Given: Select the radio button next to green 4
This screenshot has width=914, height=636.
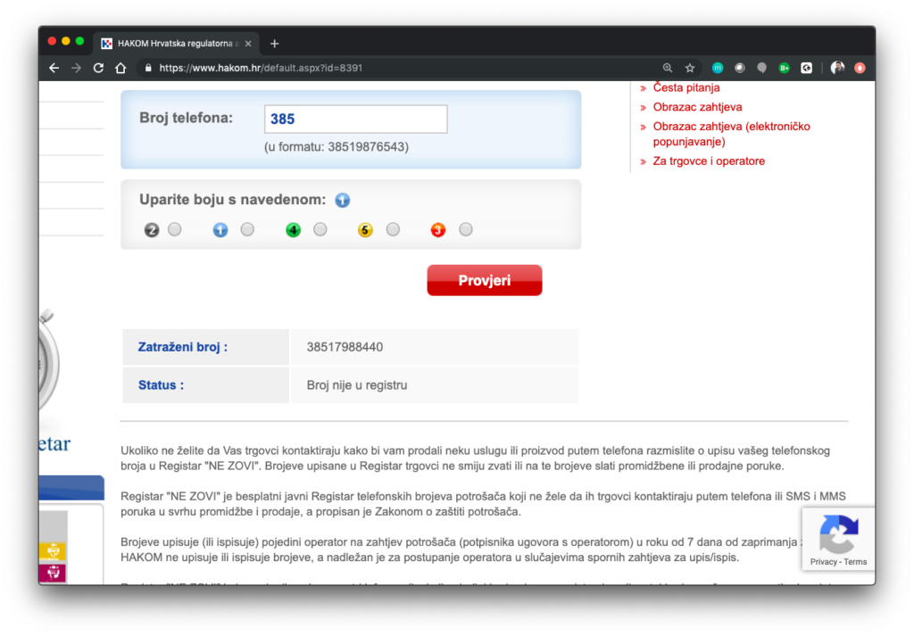Looking at the screenshot, I should 320,229.
